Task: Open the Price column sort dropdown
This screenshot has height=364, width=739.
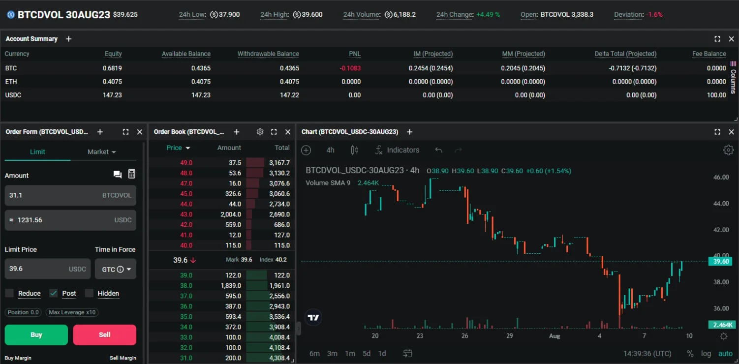Action: click(178, 148)
